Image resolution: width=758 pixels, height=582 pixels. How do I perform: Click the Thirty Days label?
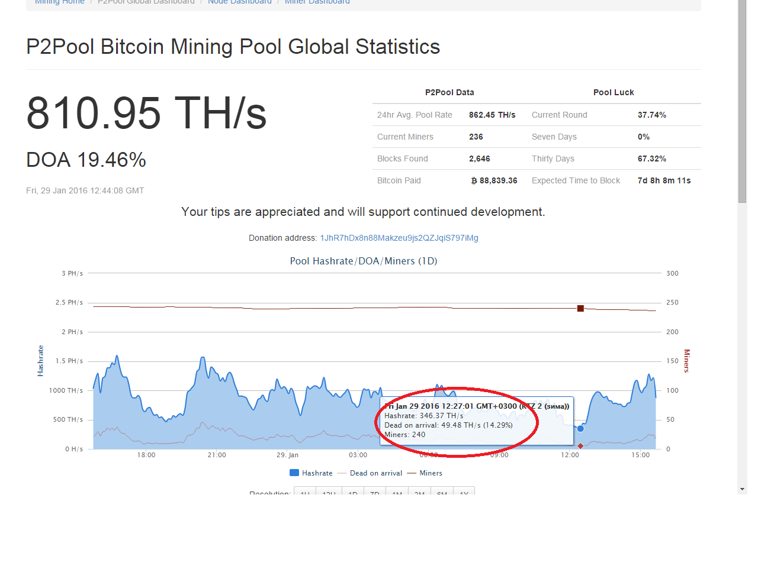coord(553,159)
